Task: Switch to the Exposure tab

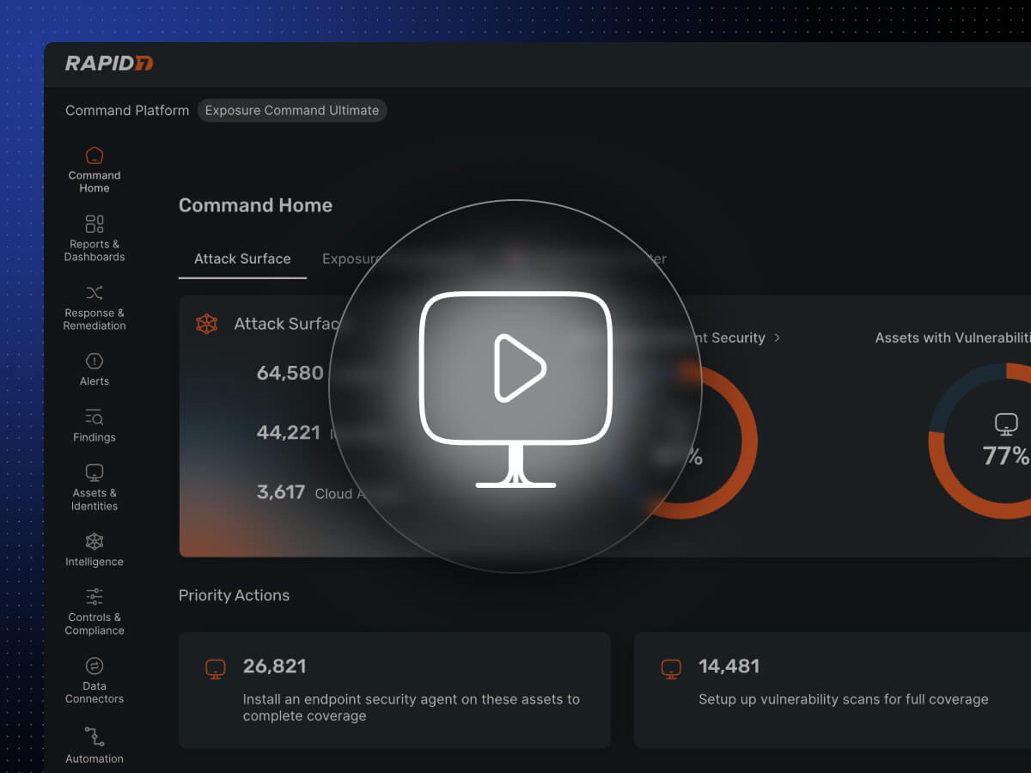Action: 352,259
